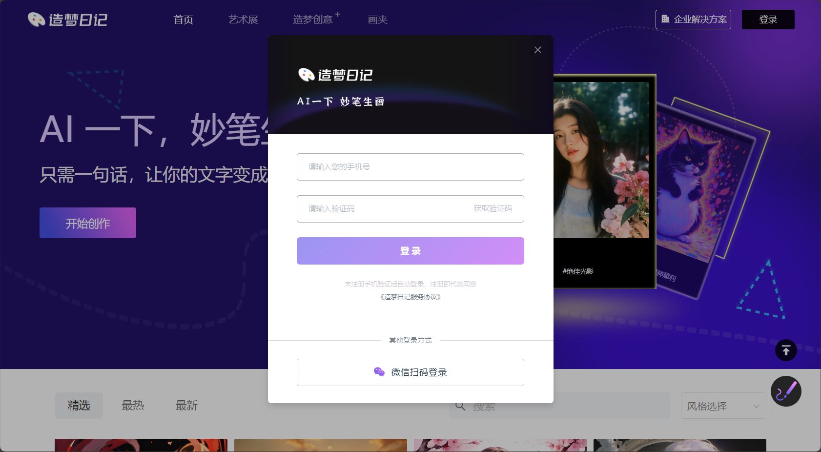Open the 艺术展 nav item

pyautogui.click(x=243, y=20)
